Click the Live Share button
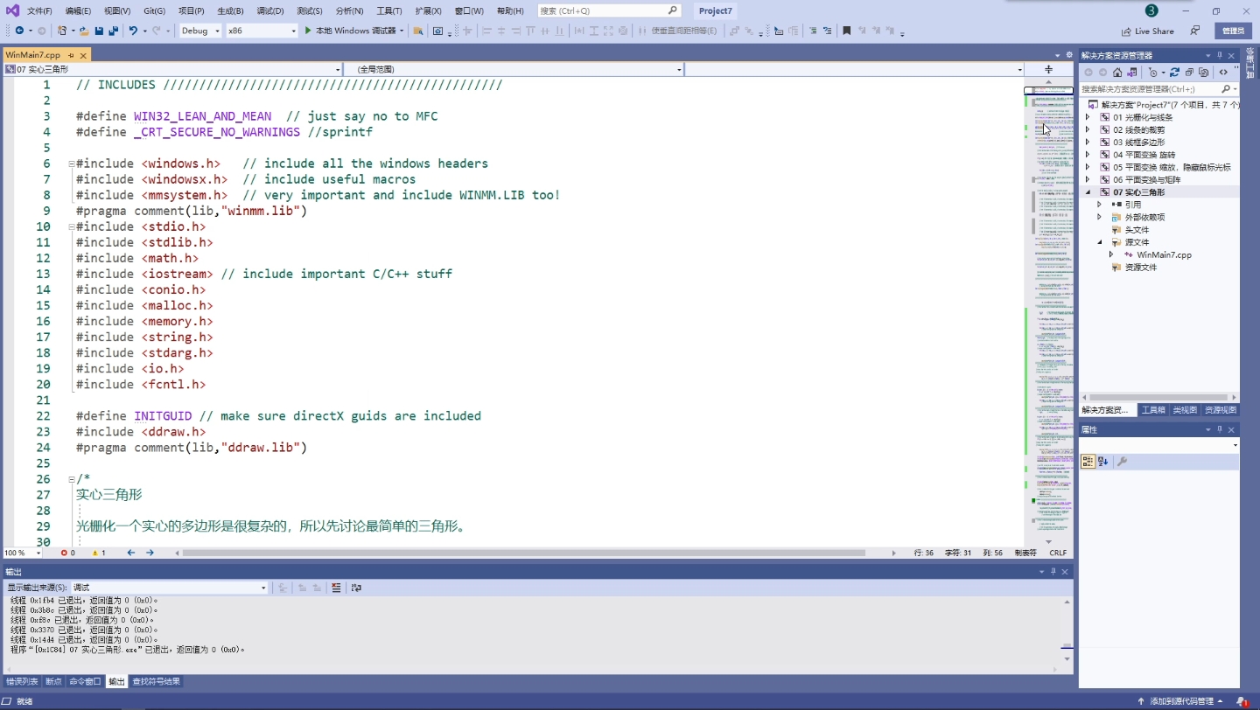The width and height of the screenshot is (1260, 710). click(x=1148, y=31)
